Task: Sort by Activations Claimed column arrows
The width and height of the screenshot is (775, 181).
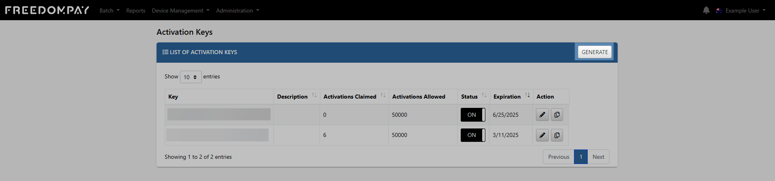Action: tap(383, 95)
